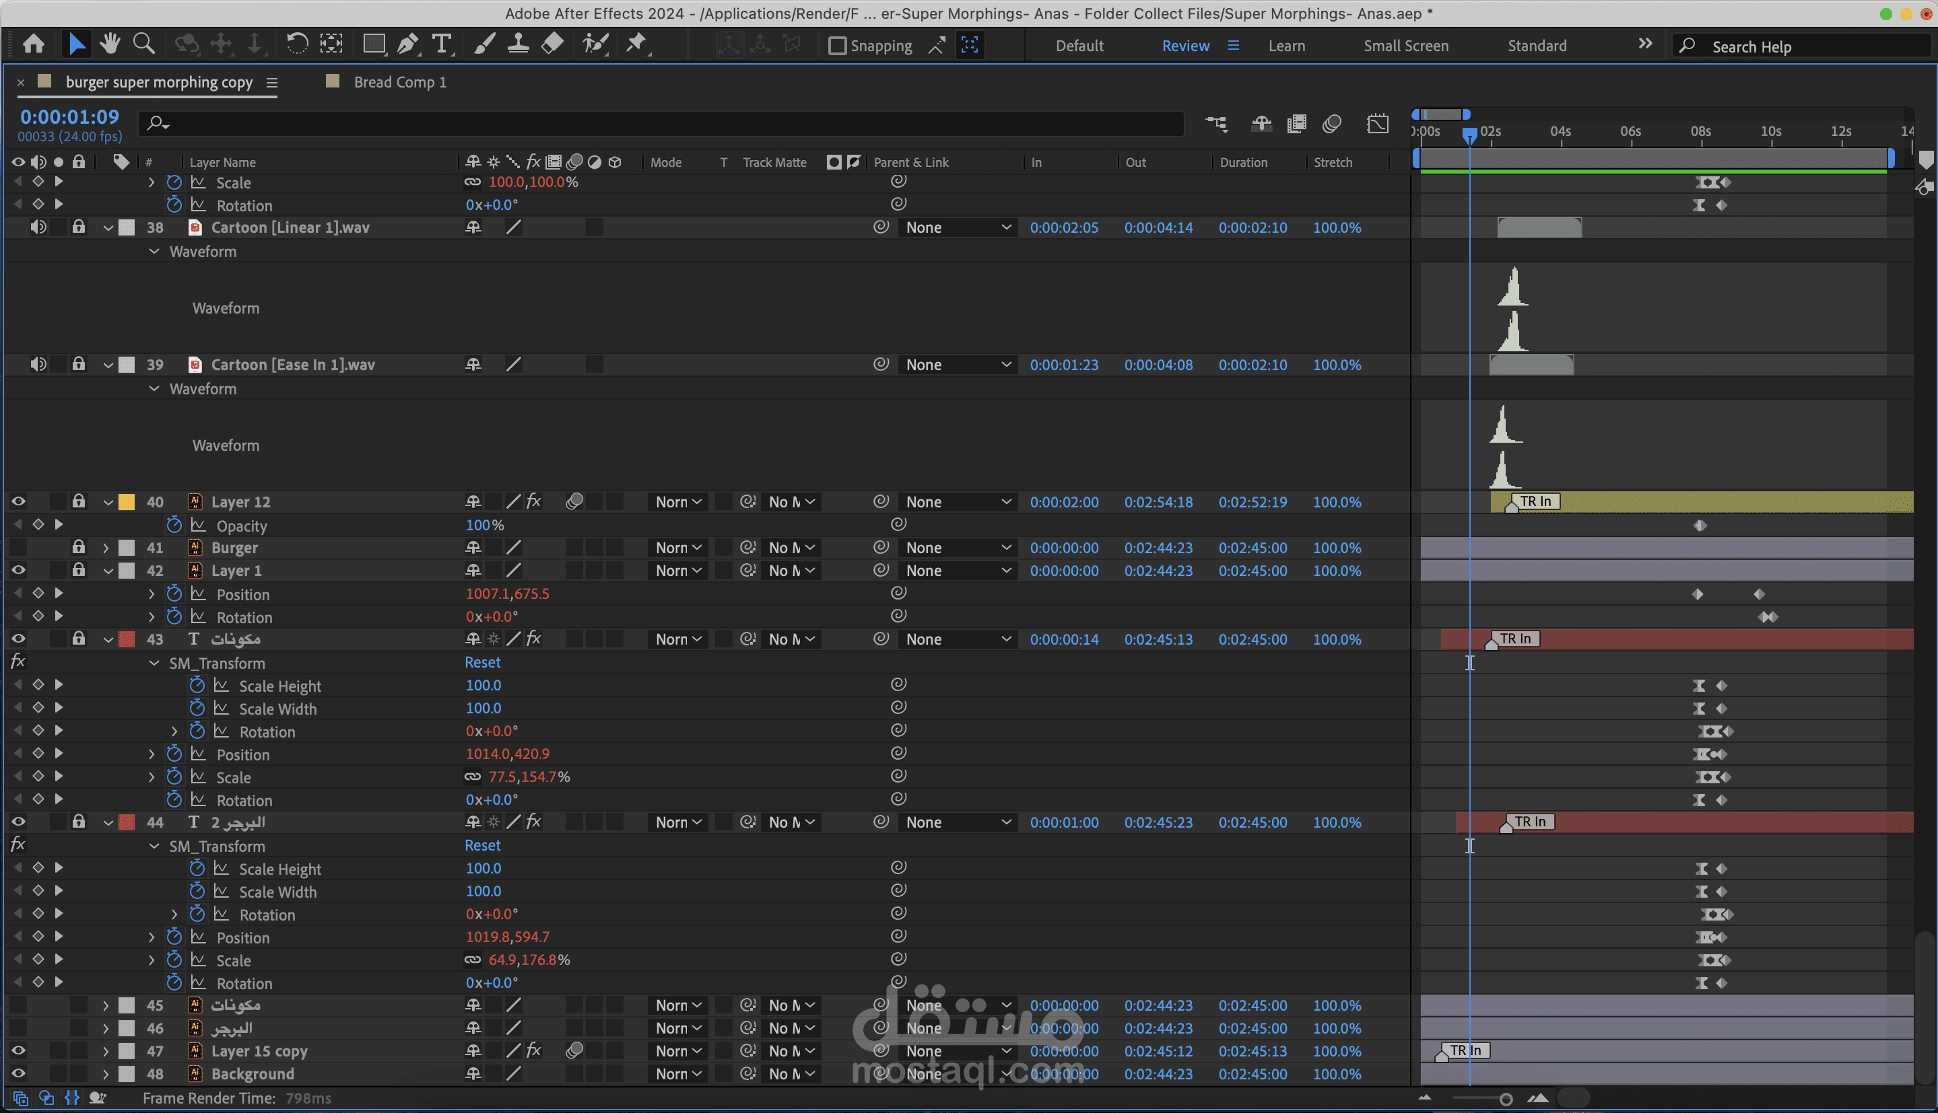This screenshot has width=1938, height=1113.
Task: Select the Horizontal Type tool
Action: pos(441,44)
